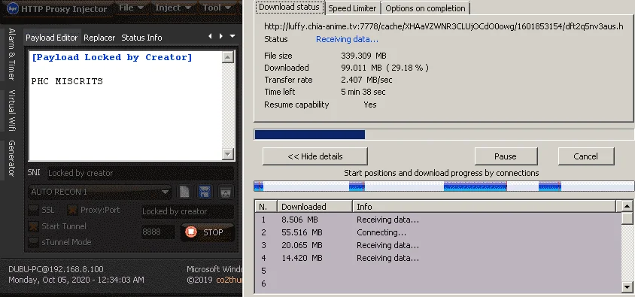This screenshot has height=297, width=635.
Task: Click inside the payload text area
Action: (126, 106)
